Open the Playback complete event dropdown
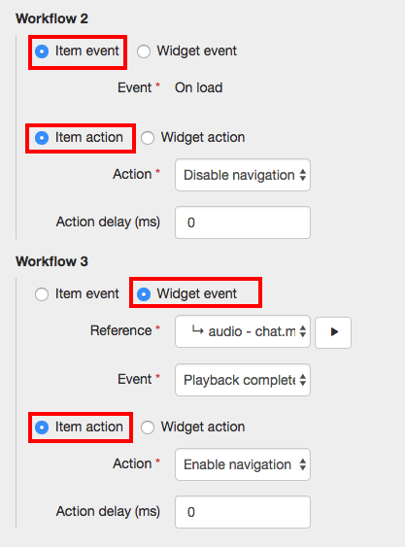This screenshot has width=405, height=547. click(243, 380)
